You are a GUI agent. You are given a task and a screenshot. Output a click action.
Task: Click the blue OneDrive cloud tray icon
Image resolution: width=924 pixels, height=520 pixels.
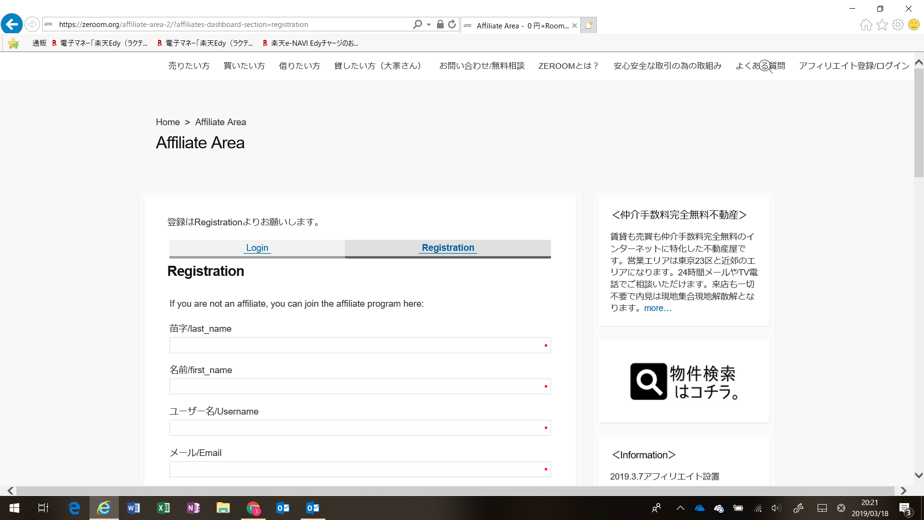point(700,508)
